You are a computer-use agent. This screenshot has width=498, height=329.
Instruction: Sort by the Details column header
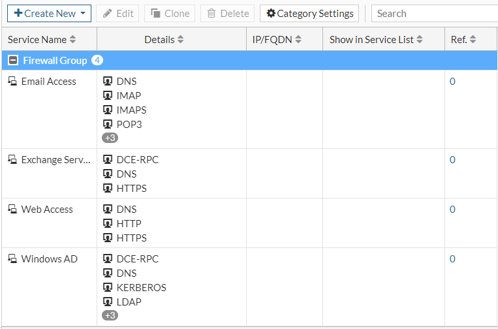coord(180,40)
